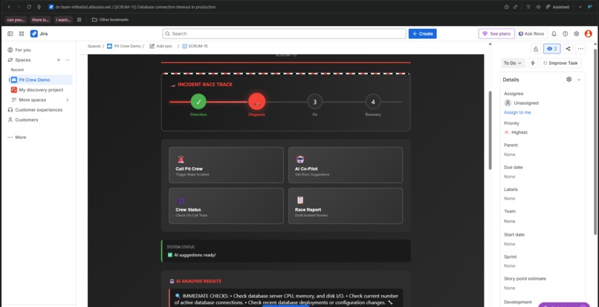Click the lock restrictions icon

pos(536,48)
